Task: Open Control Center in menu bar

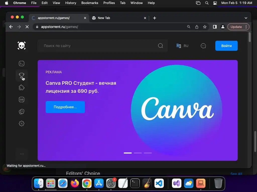Action: click(215, 3)
